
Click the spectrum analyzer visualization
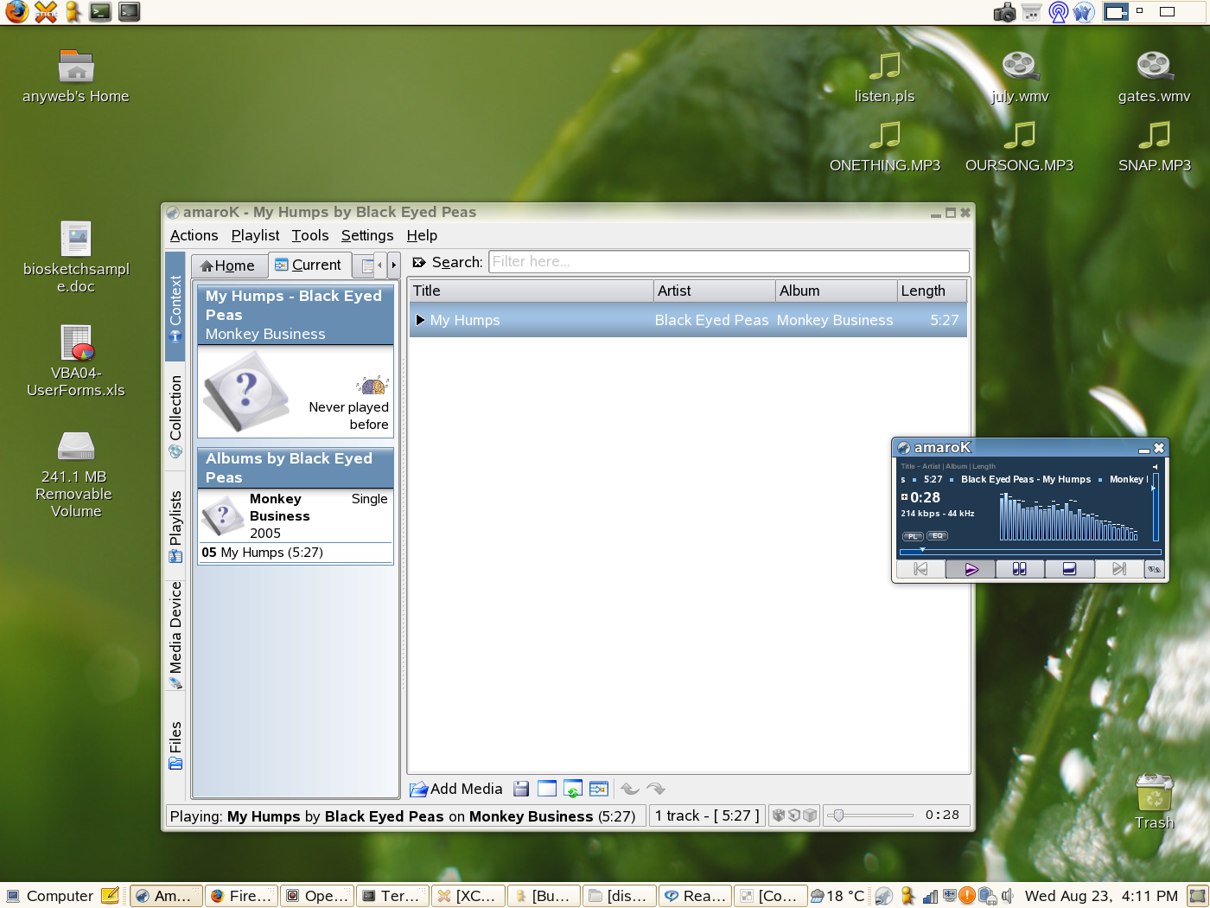1068,516
